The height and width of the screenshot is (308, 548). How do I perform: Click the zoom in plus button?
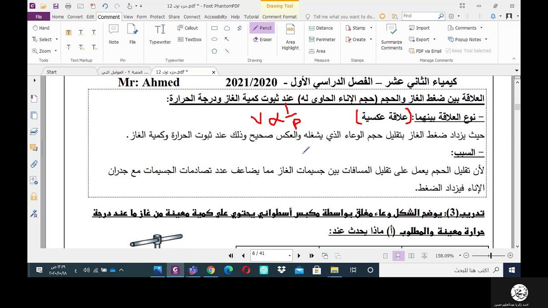coord(510,255)
